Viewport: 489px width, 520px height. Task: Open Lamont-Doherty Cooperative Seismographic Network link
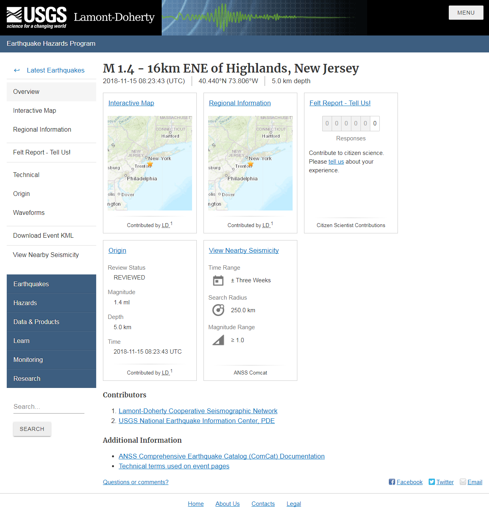pyautogui.click(x=198, y=411)
